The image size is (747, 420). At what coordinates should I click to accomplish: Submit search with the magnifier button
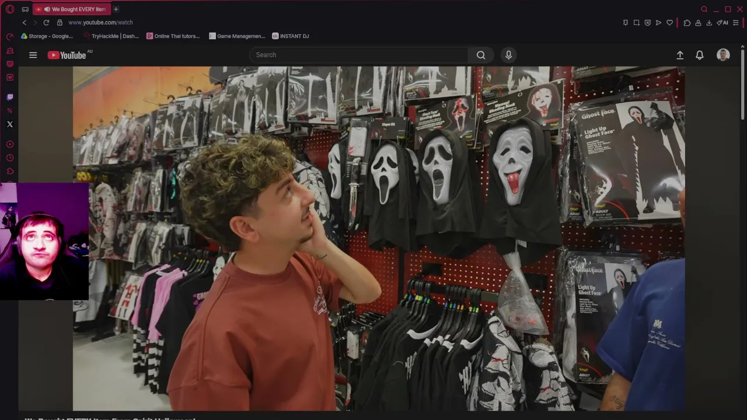[x=481, y=55]
